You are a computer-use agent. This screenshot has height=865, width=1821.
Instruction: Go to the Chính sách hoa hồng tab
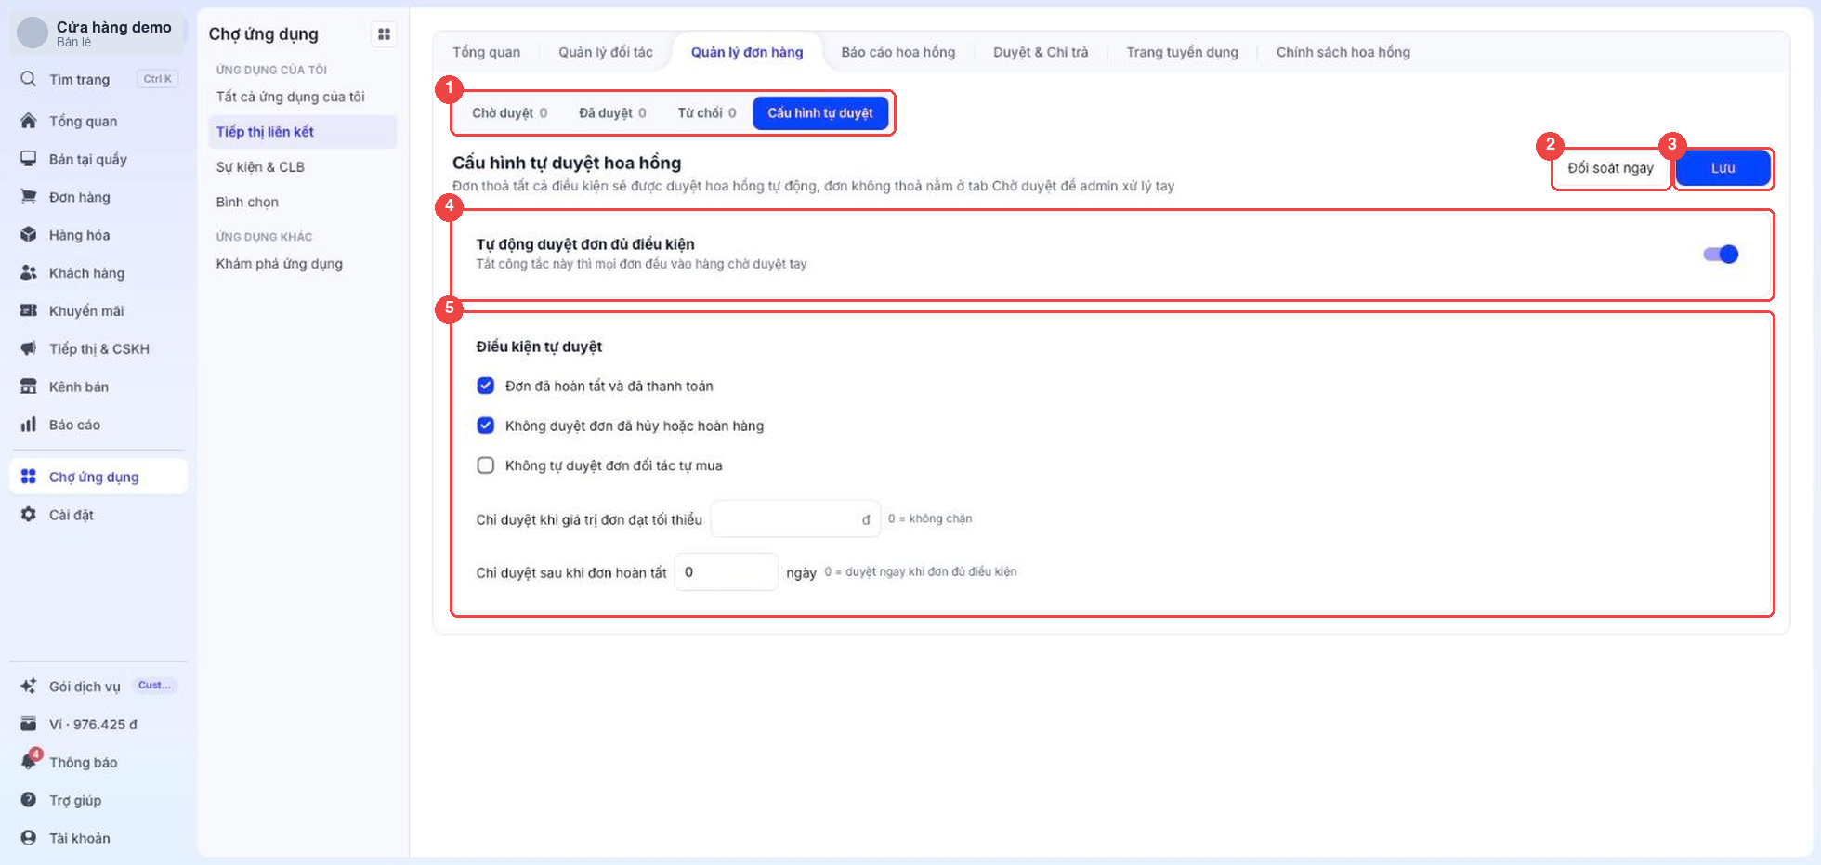click(x=1343, y=52)
